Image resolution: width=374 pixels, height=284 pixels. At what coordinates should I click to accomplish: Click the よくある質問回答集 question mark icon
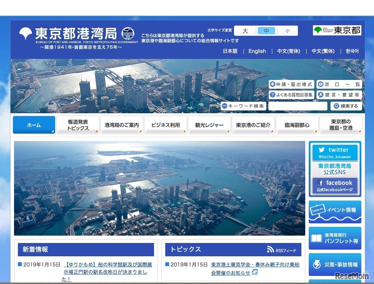point(273,95)
